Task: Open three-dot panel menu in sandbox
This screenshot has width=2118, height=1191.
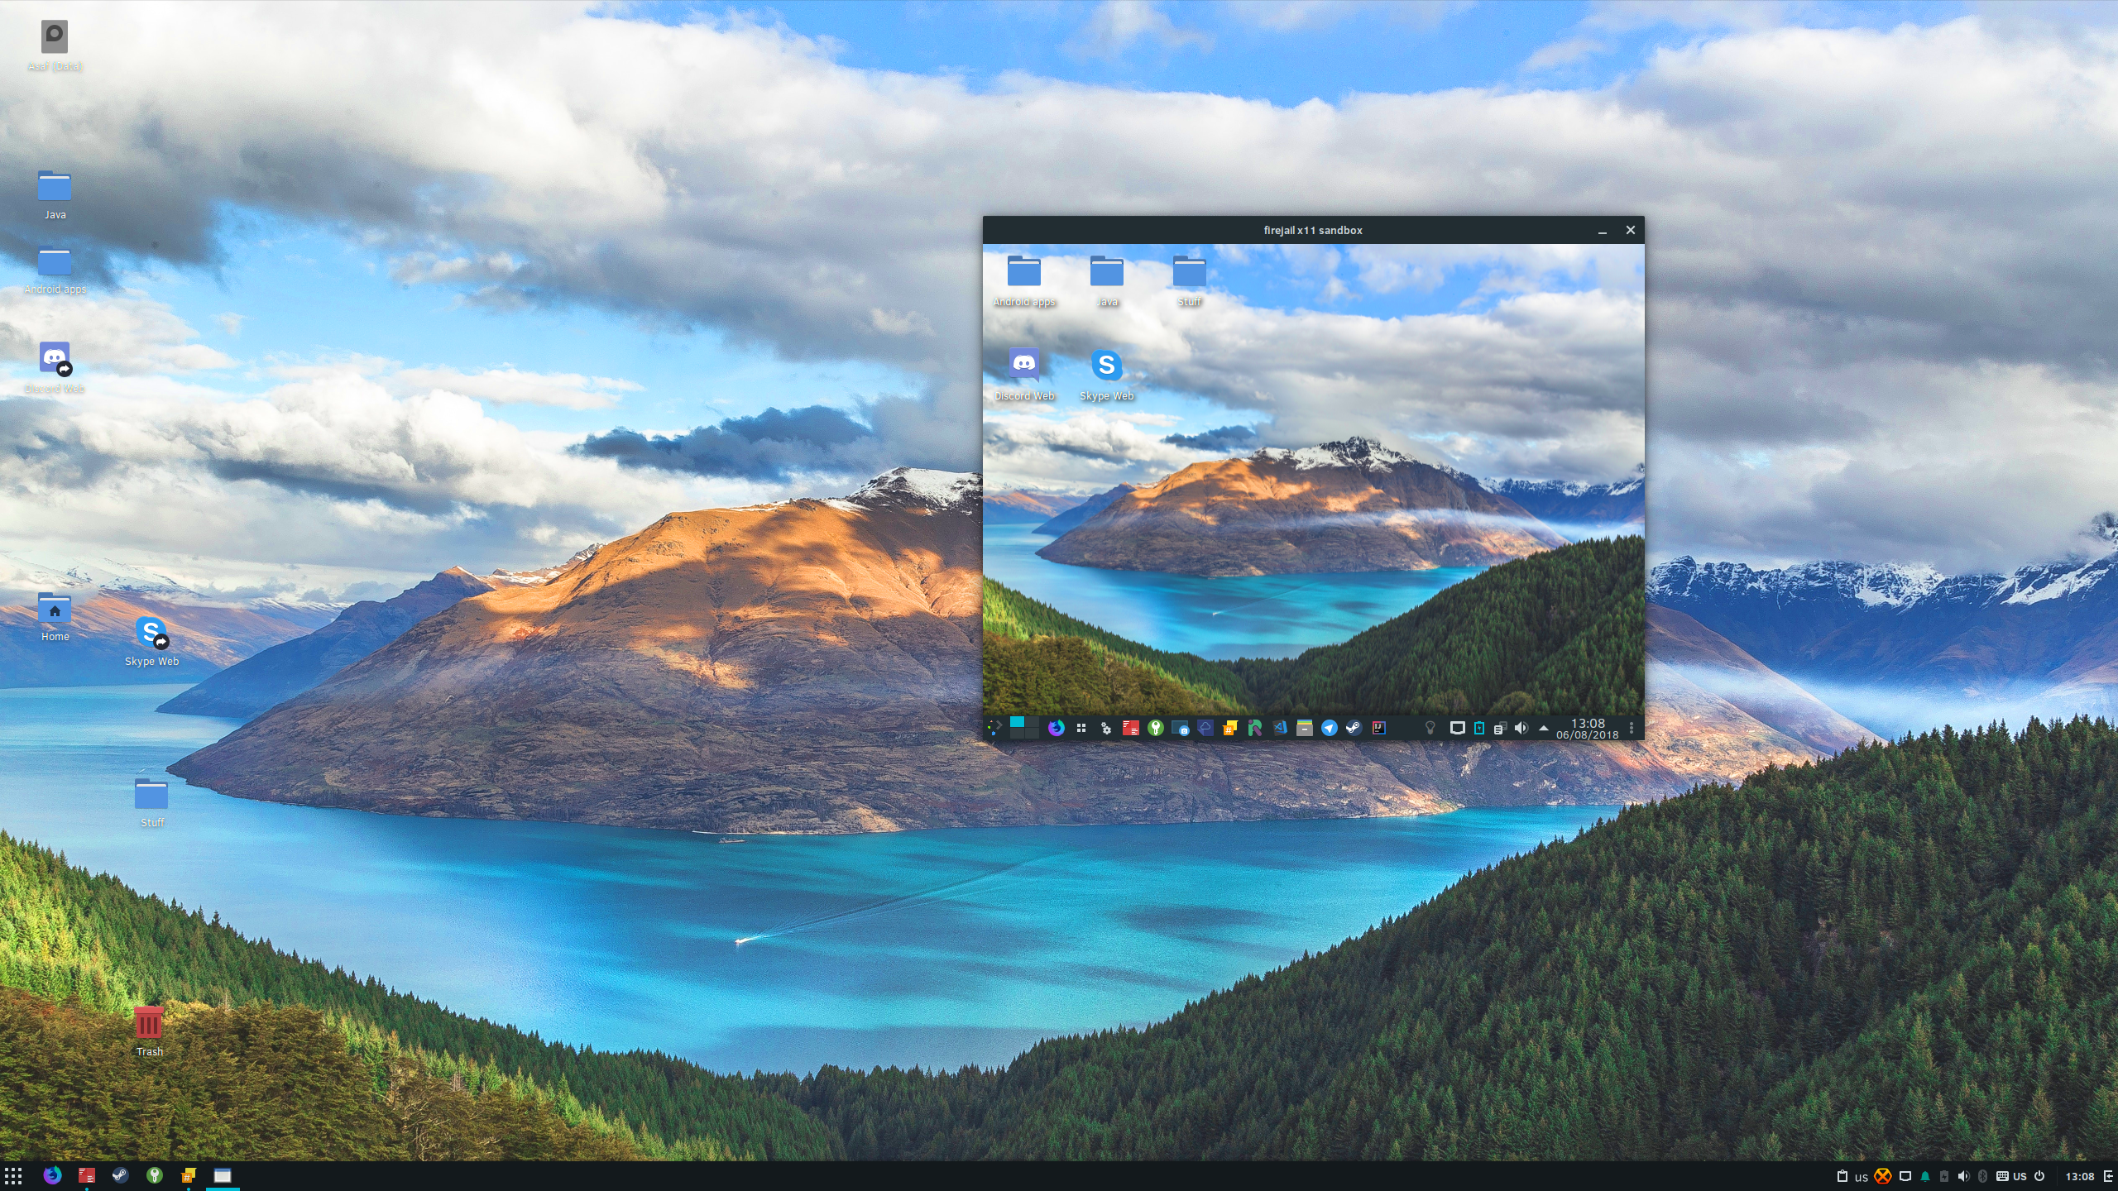Action: (x=1632, y=728)
